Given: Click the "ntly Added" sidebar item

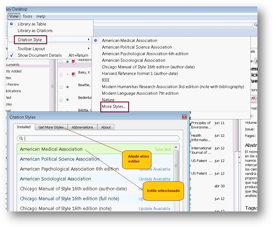Looking at the screenshot, I should [14, 71].
